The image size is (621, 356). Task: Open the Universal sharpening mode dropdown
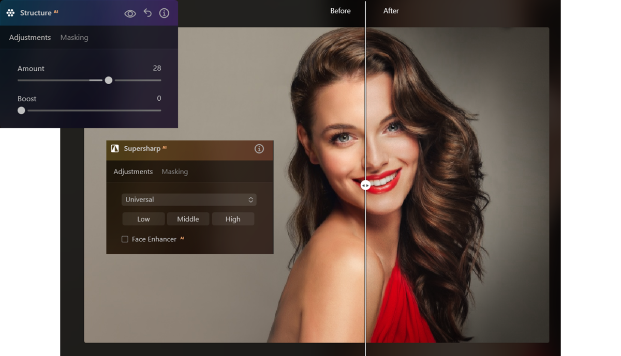189,199
